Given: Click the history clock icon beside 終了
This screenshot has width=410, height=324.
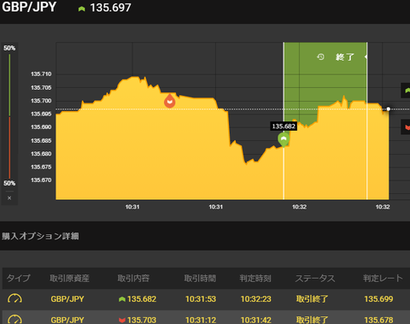Looking at the screenshot, I should click(x=320, y=57).
